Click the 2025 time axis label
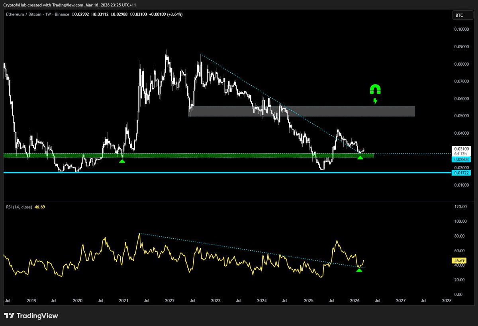 pyautogui.click(x=308, y=302)
